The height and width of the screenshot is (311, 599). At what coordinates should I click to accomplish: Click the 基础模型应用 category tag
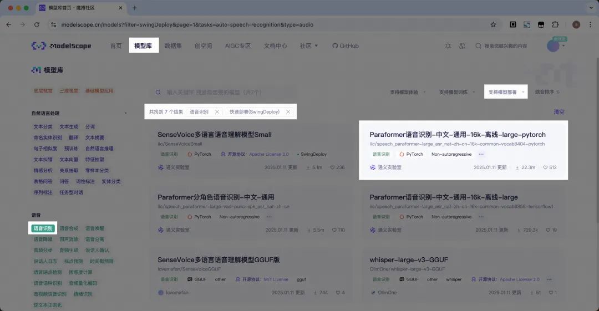pyautogui.click(x=99, y=91)
